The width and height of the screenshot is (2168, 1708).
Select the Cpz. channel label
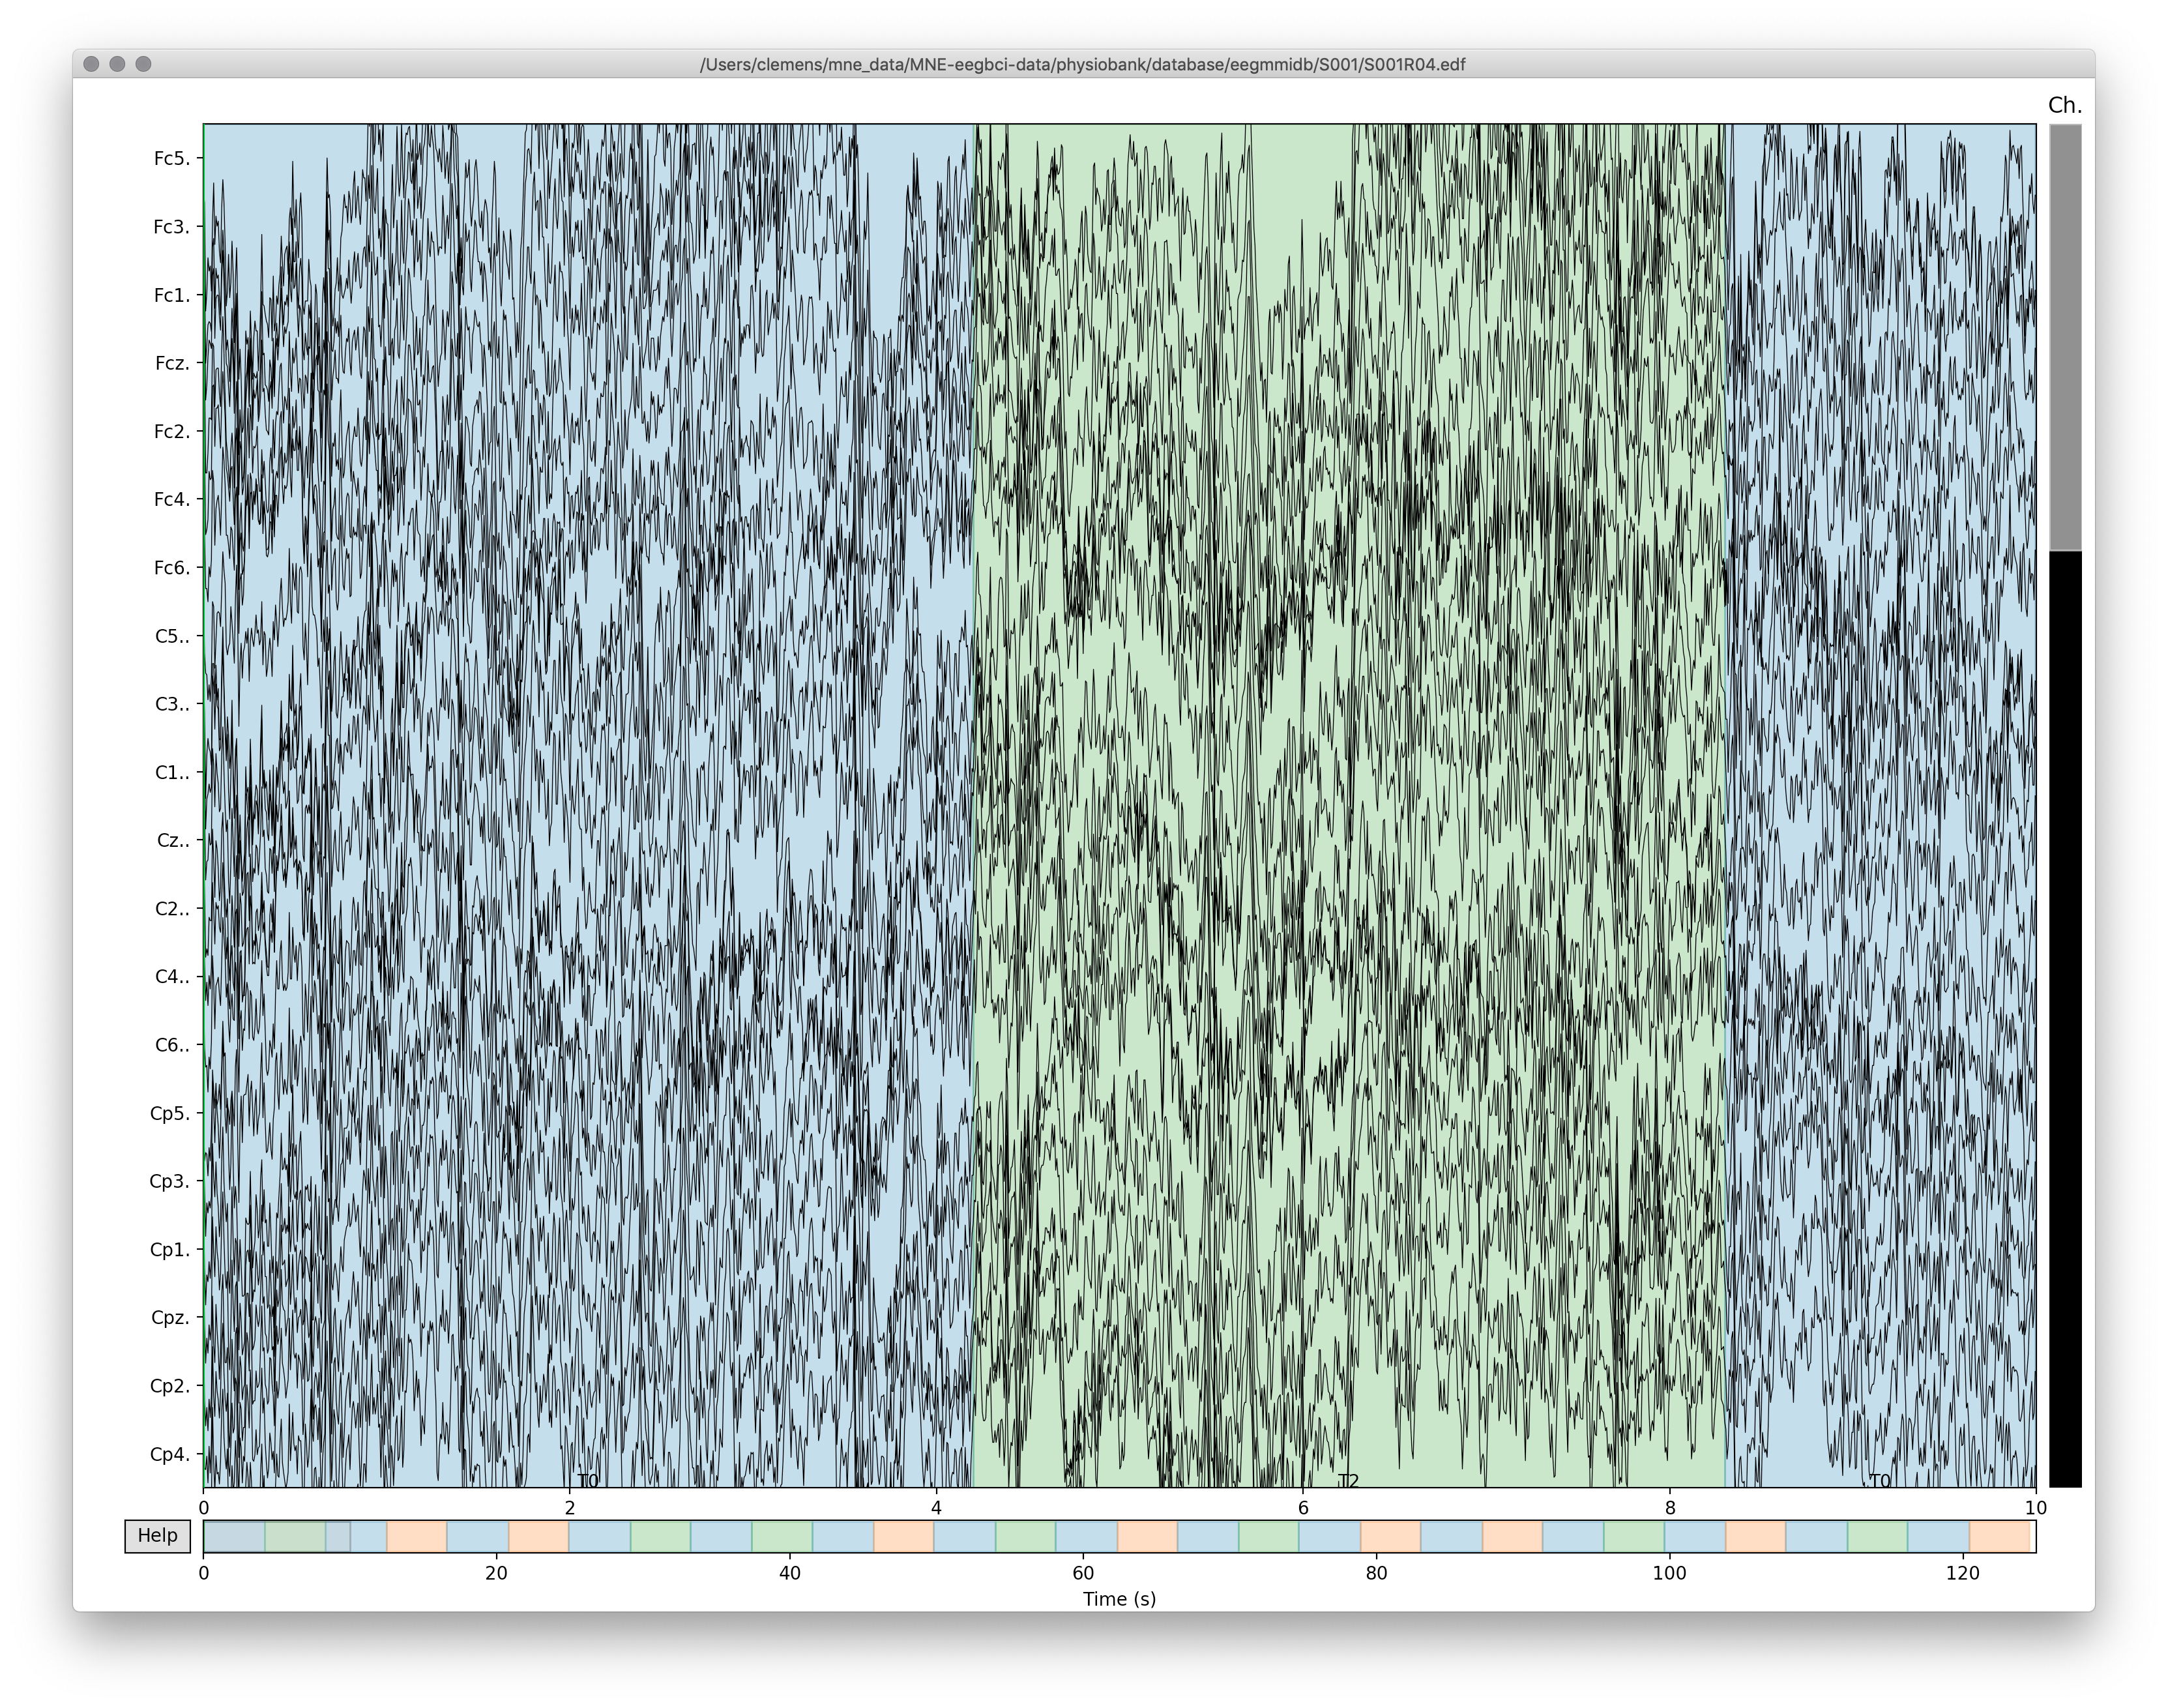click(x=169, y=1317)
